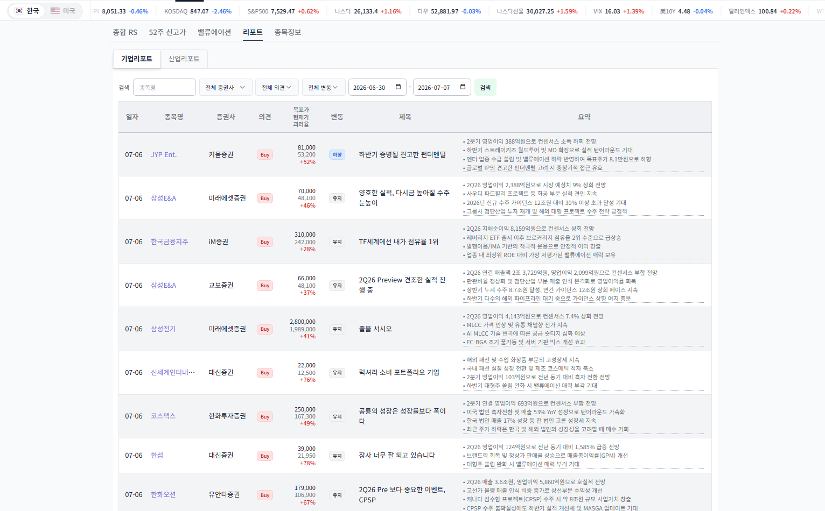Open 한국금융지주 stock link
The image size is (825, 511).
tap(170, 242)
